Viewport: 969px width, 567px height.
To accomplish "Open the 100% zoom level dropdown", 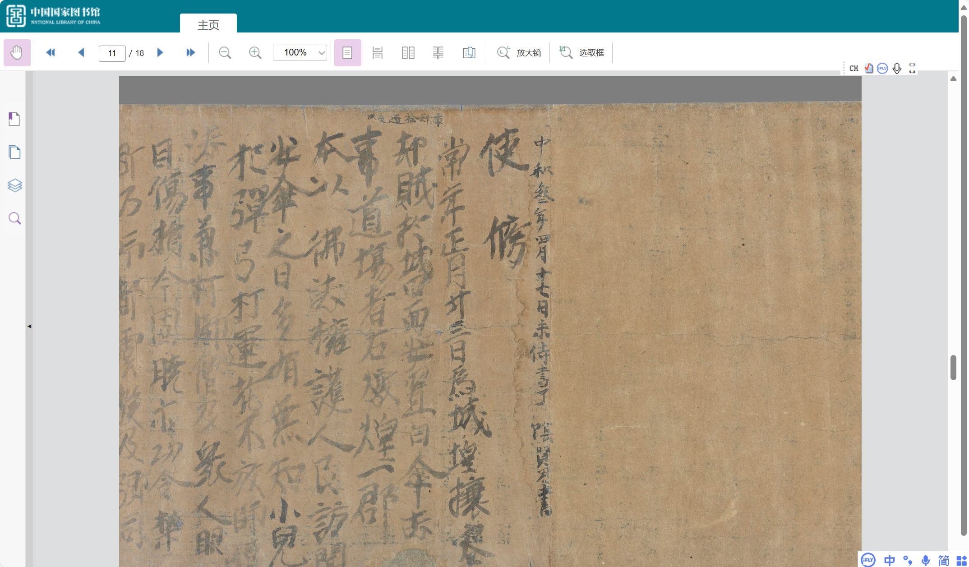I will pos(322,53).
